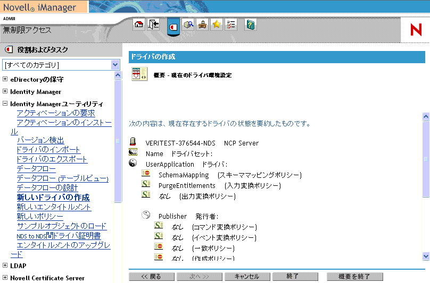Click the Home icon in toolbar
The width and height of the screenshot is (430, 283).
coord(139,24)
